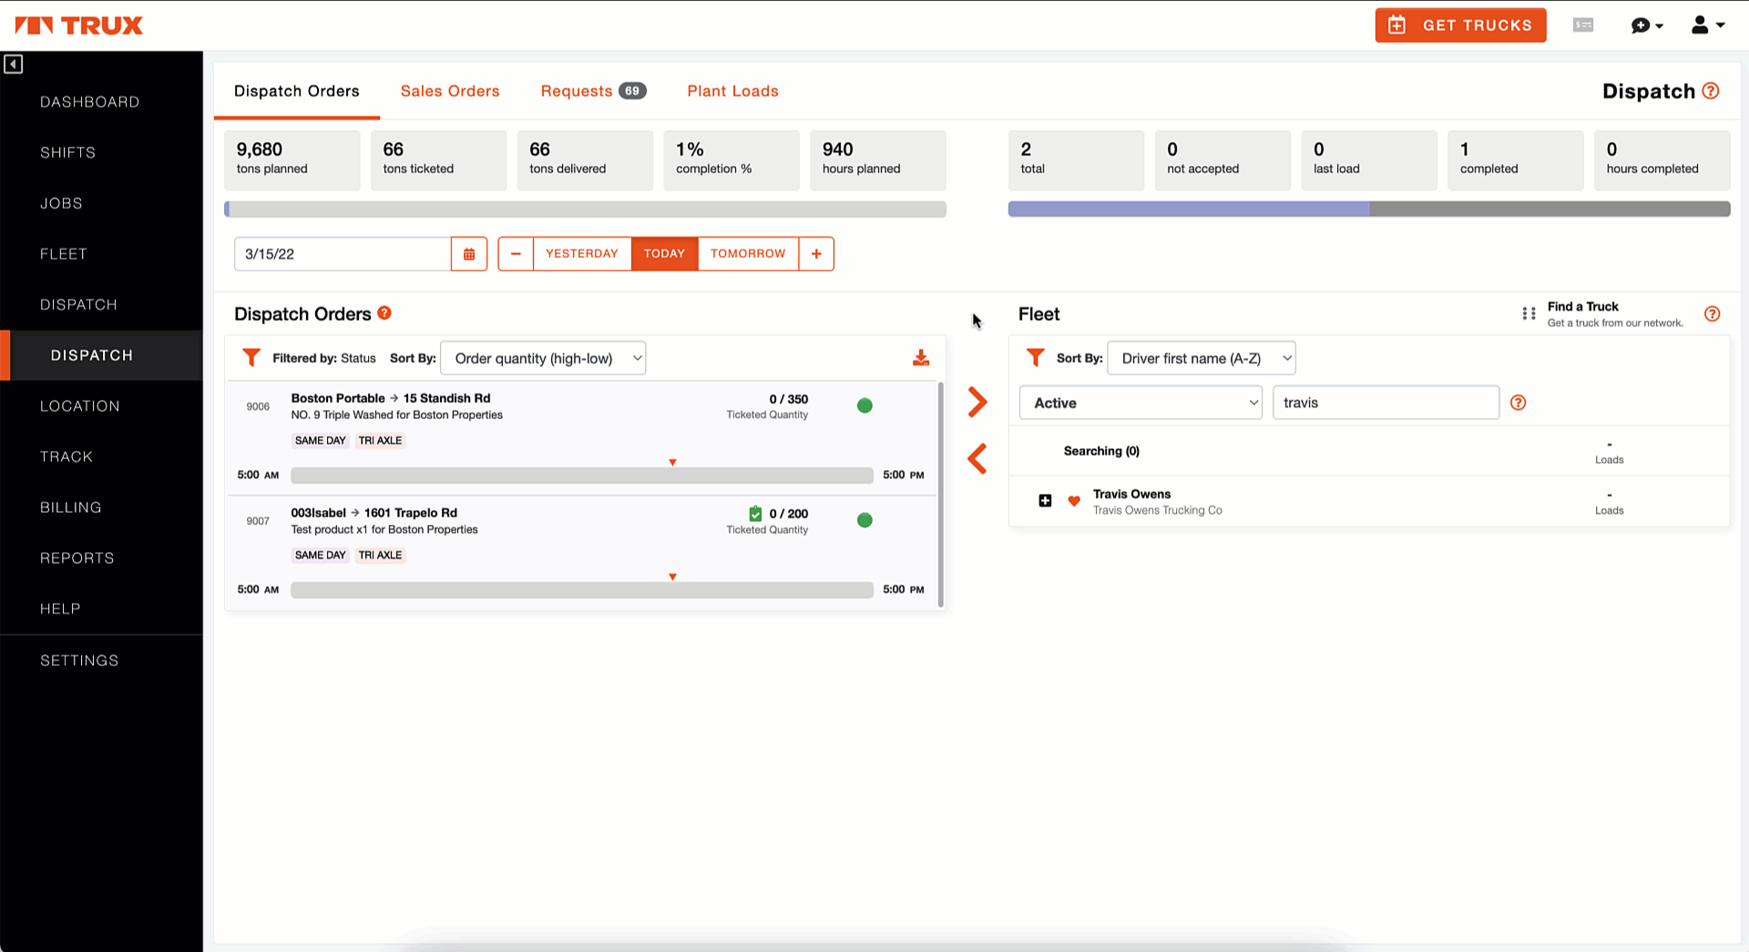Open Settings in the sidebar
The width and height of the screenshot is (1749, 952).
[x=79, y=660]
